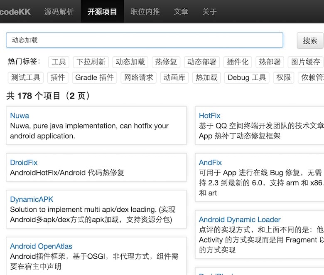This screenshot has width=324, height=275.
Task: Click the text 'App 热补丁动态修复框架'
Action: tap(240, 136)
